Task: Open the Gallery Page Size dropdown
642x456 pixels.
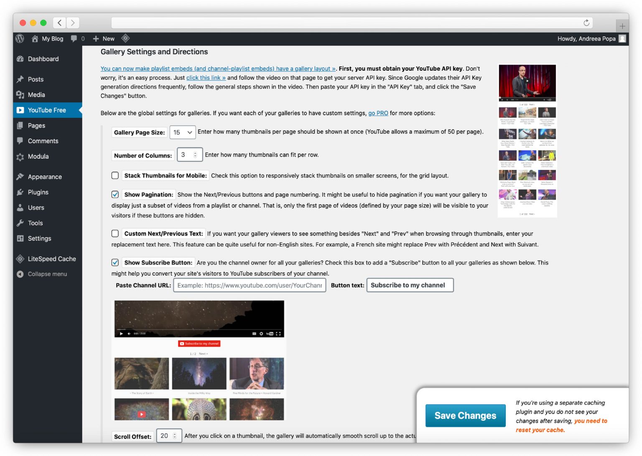Action: tap(182, 132)
